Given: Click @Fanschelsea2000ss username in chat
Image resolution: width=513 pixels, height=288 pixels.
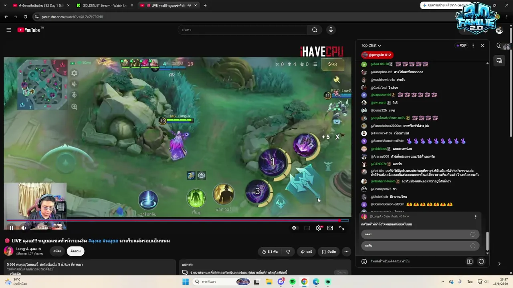Looking at the screenshot, I should (386, 126).
